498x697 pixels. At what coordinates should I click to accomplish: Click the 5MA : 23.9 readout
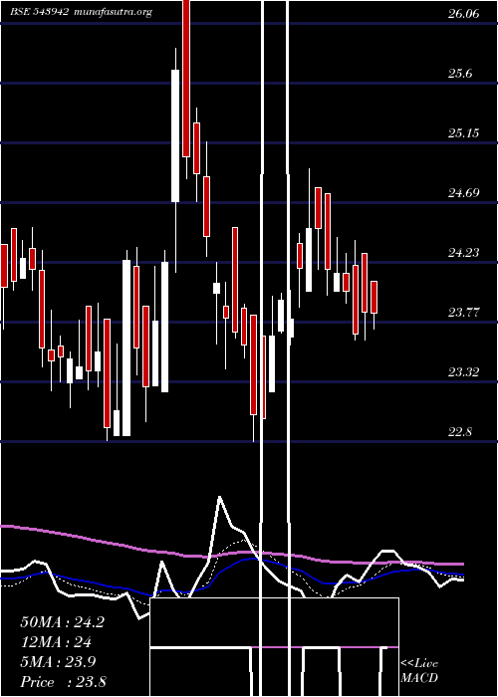(58, 662)
